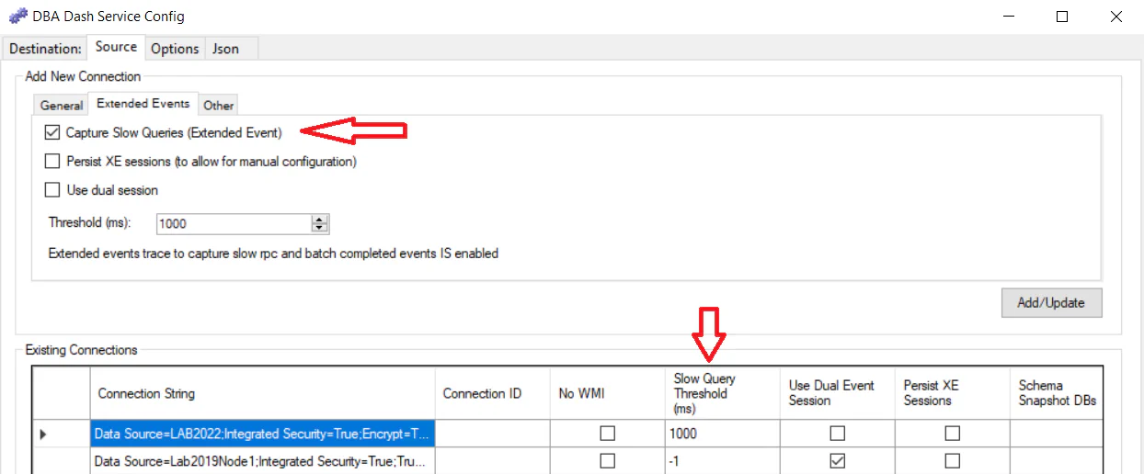The width and height of the screenshot is (1144, 474).
Task: Switch to the Other sub-tab
Action: click(x=219, y=105)
